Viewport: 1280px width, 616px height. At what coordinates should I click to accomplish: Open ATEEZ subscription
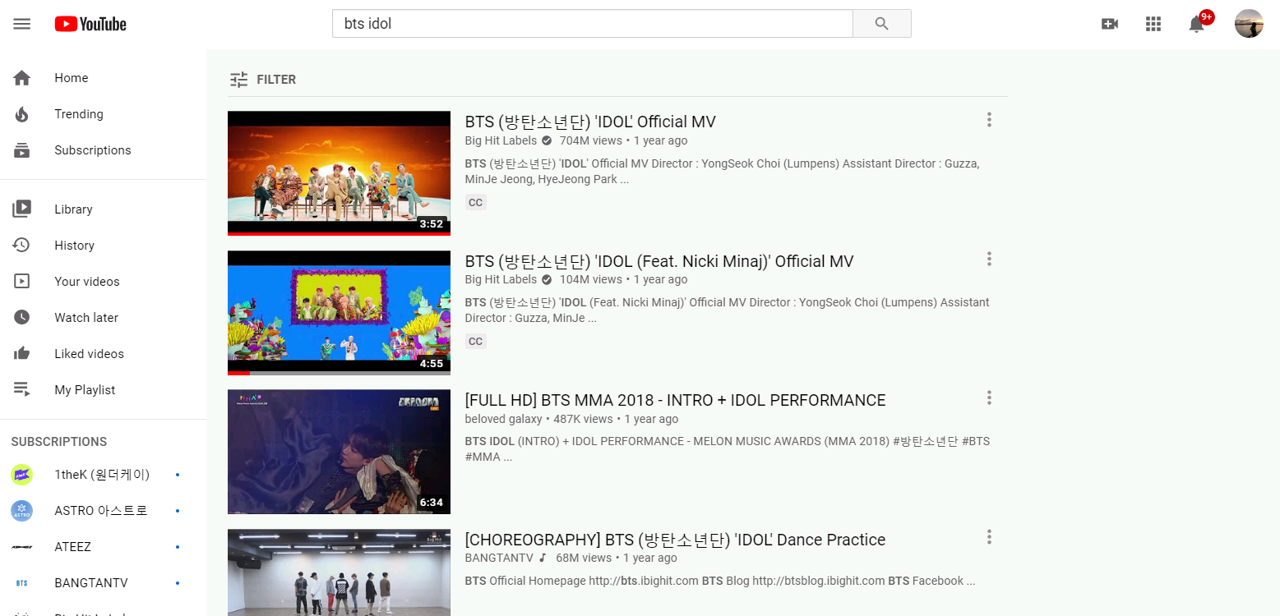103,547
